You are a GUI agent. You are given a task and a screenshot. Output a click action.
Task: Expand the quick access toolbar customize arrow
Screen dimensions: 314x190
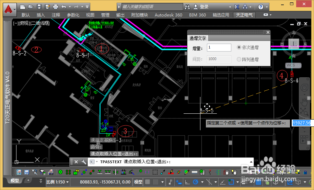click(87, 7)
